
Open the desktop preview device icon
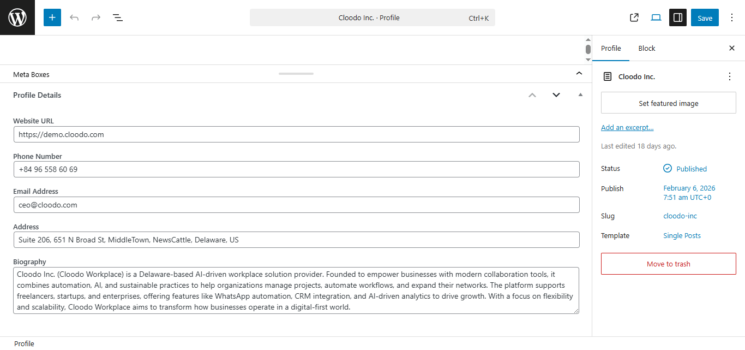point(656,17)
